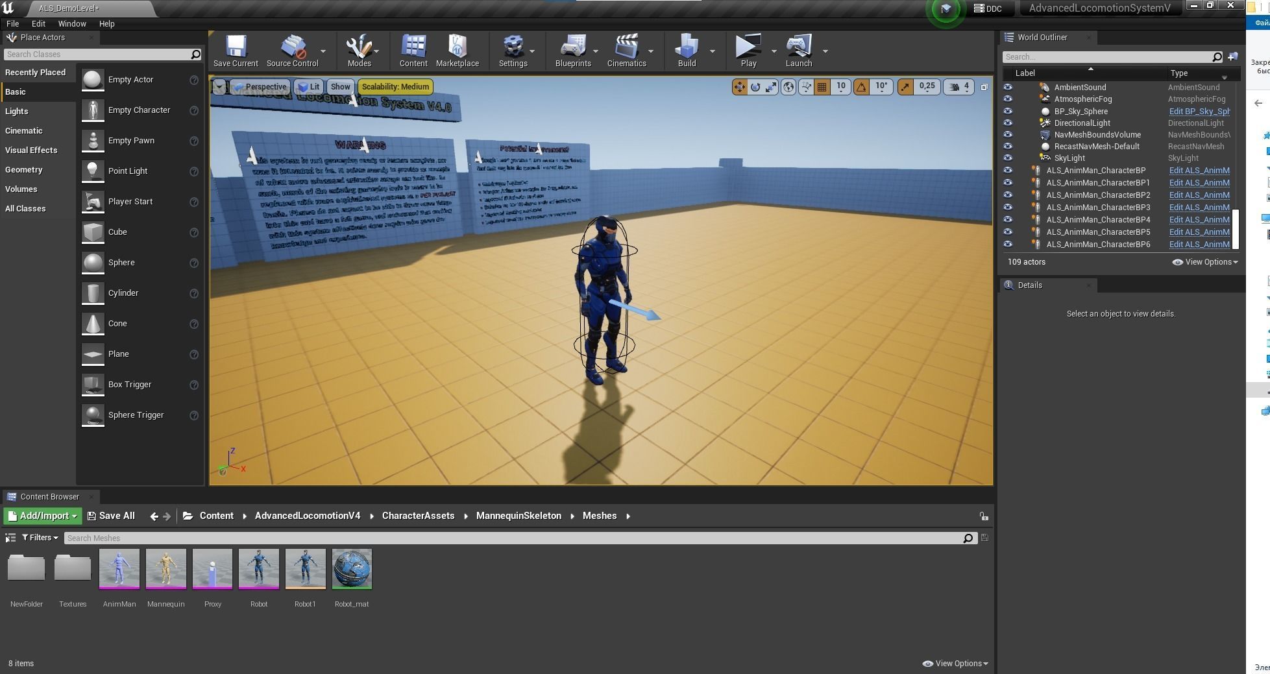1270x674 pixels.
Task: Open World Outliner View Options dropdown
Action: [1205, 262]
